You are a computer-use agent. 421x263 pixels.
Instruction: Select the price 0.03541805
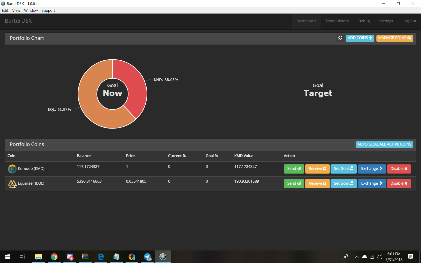[136, 181]
